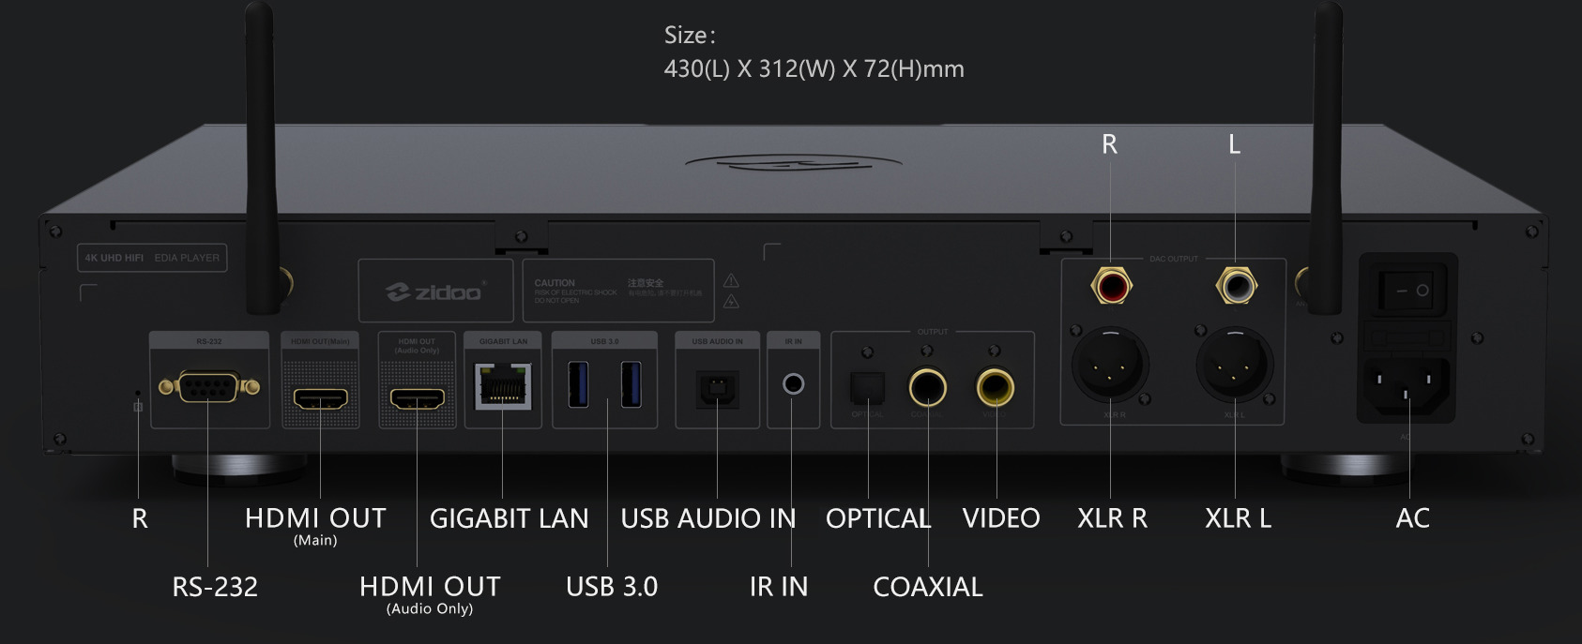Click the size dimensions text at top
This screenshot has height=644, width=1582.
coord(814,68)
